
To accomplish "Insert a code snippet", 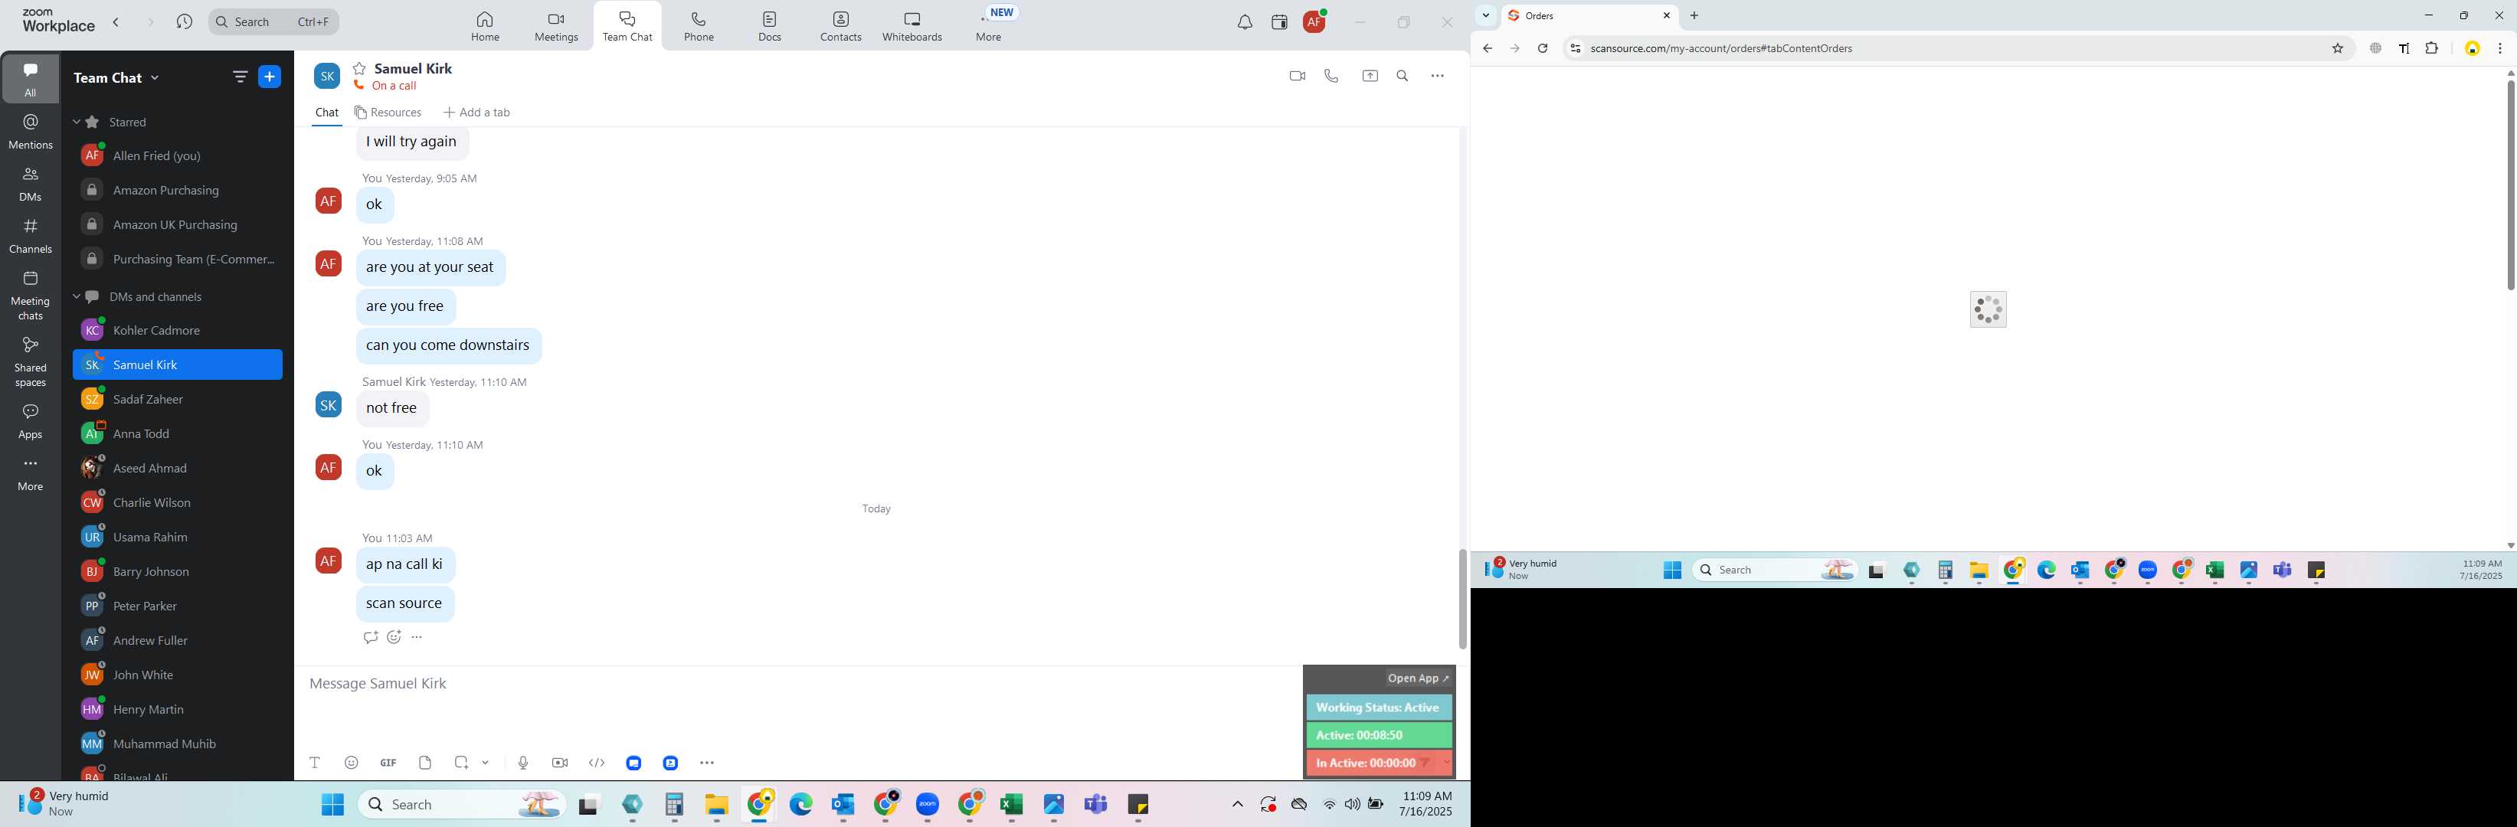I will (x=597, y=763).
